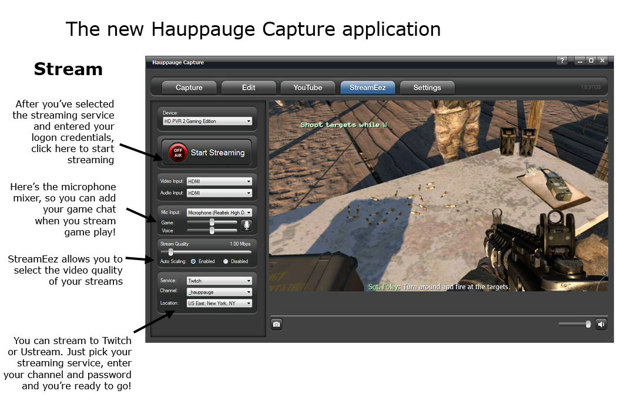Screen dimensions: 617x411
Task: Click the game video preview
Action: click(x=438, y=196)
